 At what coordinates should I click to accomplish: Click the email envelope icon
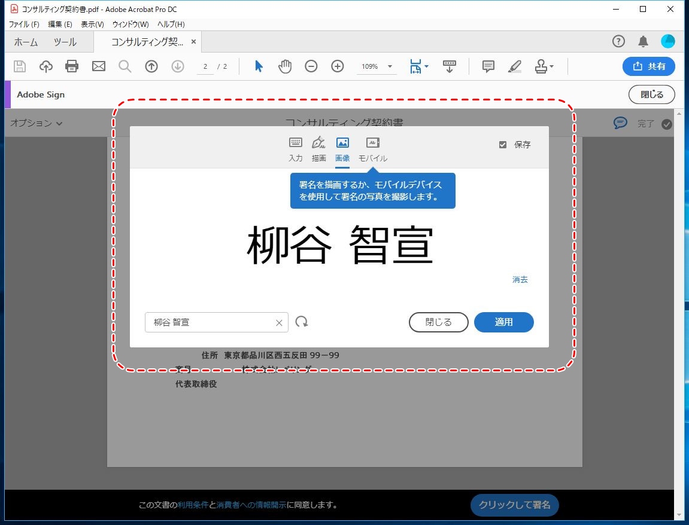click(x=99, y=66)
